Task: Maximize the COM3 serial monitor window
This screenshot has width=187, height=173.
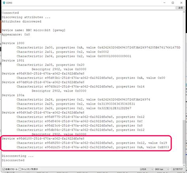Action: pos(173,3)
